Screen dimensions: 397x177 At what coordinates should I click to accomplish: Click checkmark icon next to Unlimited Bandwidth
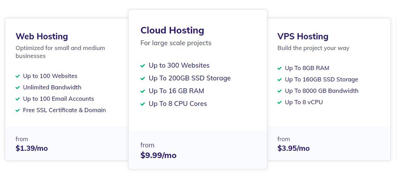(17, 88)
